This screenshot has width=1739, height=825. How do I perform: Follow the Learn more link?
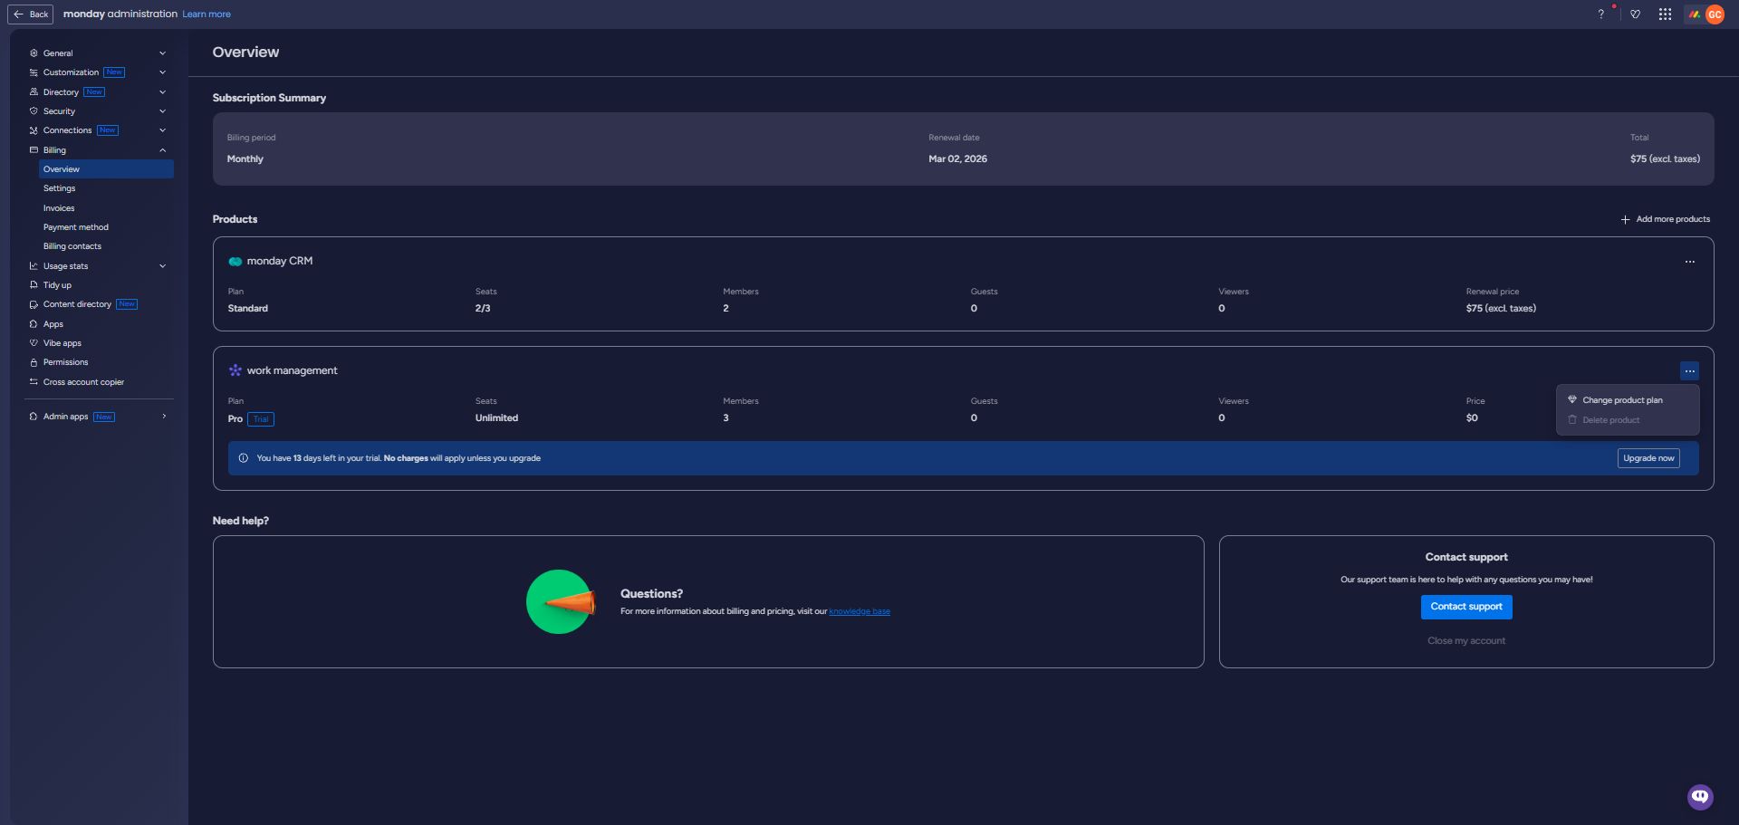coord(207,14)
